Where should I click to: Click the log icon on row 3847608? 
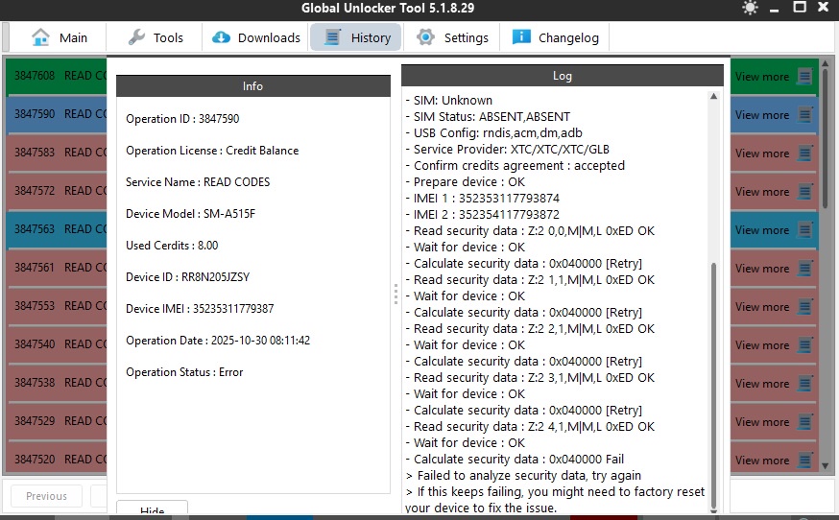804,77
